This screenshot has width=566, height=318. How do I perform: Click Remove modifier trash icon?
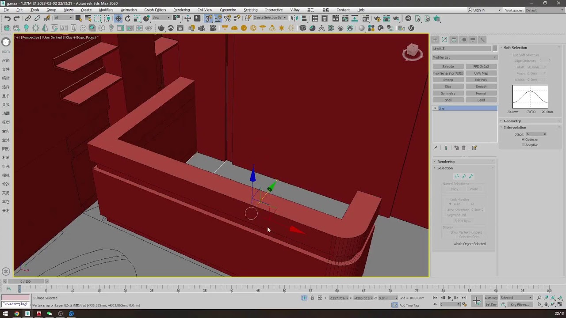click(463, 148)
